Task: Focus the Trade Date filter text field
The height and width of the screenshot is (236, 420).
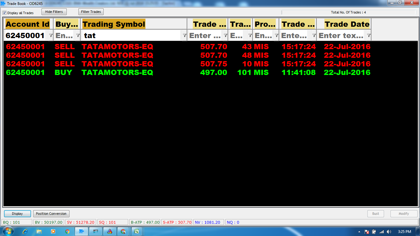Action: tap(342, 35)
